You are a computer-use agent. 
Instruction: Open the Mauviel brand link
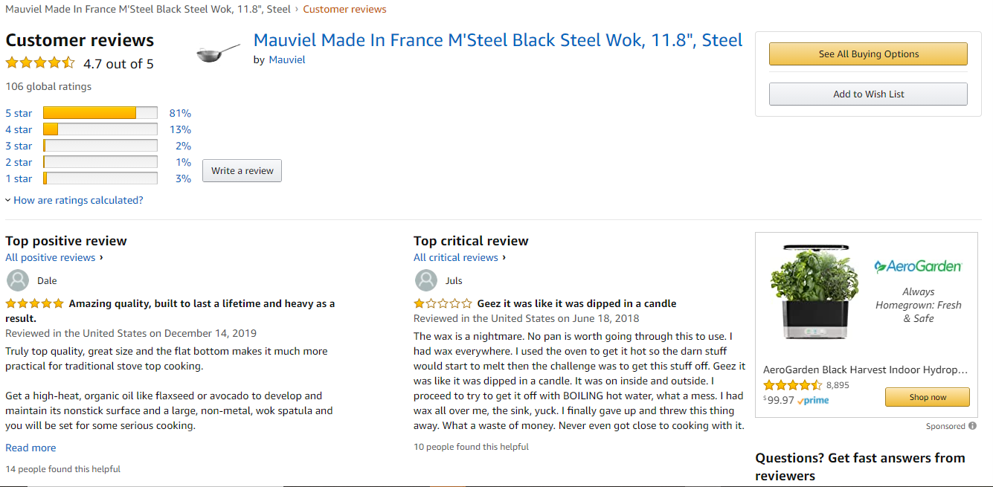[x=286, y=59]
